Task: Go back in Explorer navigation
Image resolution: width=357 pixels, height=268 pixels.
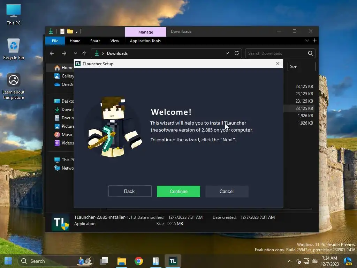Action: click(52, 53)
